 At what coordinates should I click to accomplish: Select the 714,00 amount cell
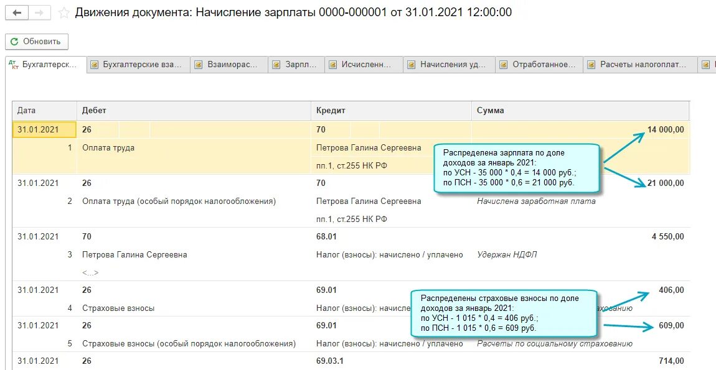(671, 361)
